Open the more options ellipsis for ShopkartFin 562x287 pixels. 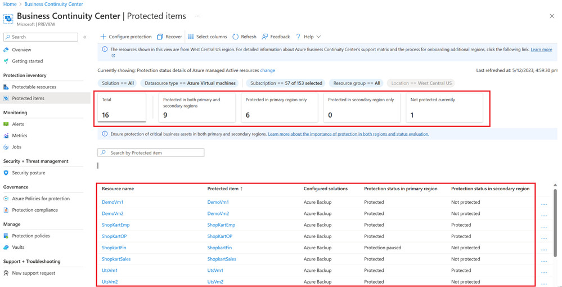point(544,250)
